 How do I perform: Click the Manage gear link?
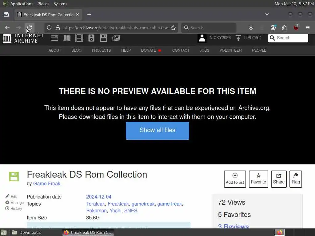point(14,203)
